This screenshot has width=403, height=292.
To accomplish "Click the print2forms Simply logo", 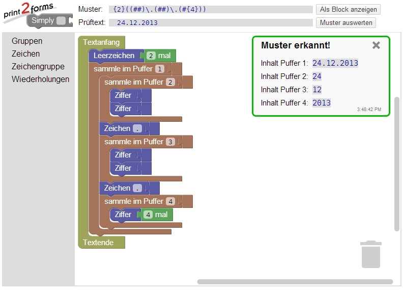I will coord(35,14).
